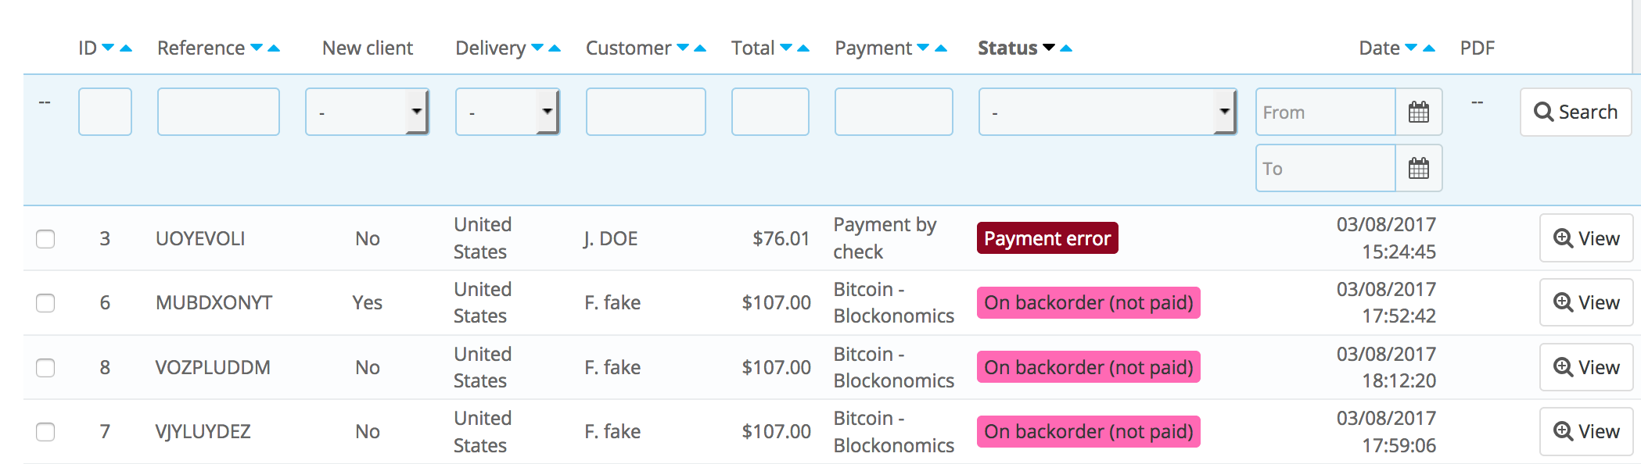The height and width of the screenshot is (464, 1641).
Task: Sort Reference column ascending arrow
Action: 274,48
